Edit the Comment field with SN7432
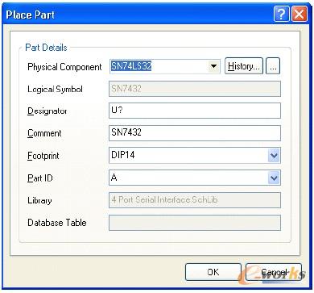The image size is (314, 293). pos(195,133)
